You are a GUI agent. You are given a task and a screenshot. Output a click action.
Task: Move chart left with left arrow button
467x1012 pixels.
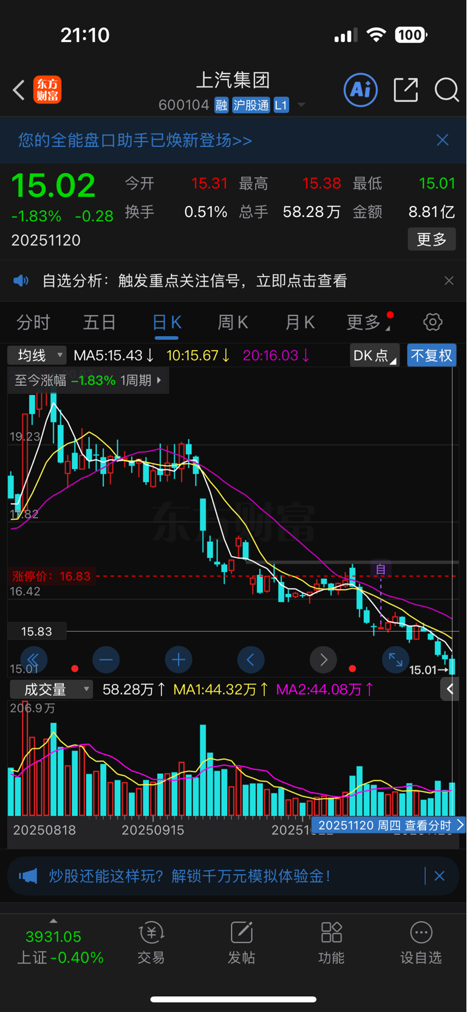pos(251,659)
